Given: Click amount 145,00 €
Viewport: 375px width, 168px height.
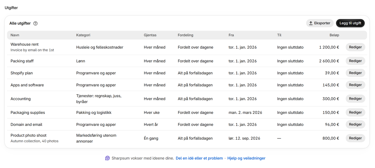Looking at the screenshot, I should click(331, 85).
